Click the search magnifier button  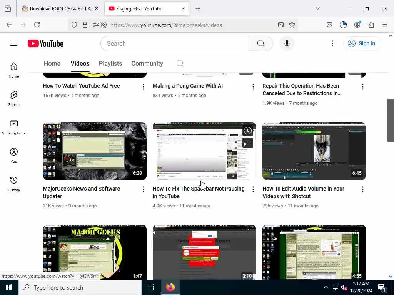260,43
